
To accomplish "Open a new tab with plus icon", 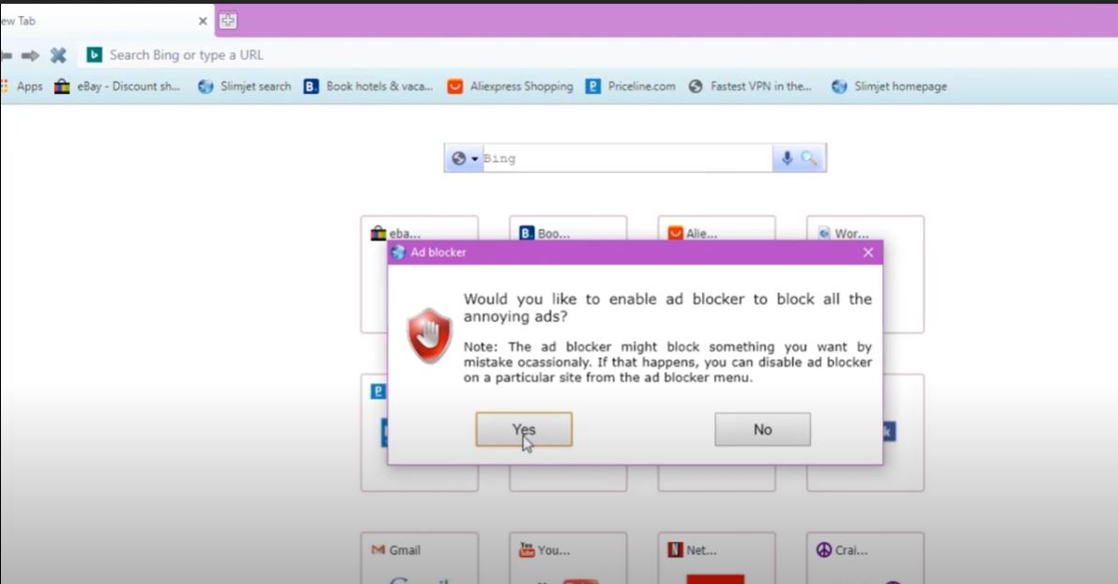I will pos(227,21).
